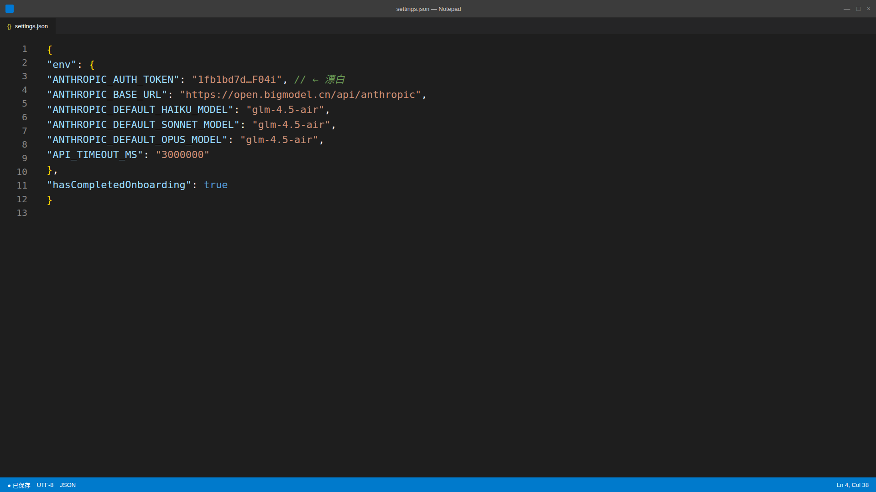This screenshot has width=876, height=492.
Task: Close the Notepad window
Action: click(869, 9)
